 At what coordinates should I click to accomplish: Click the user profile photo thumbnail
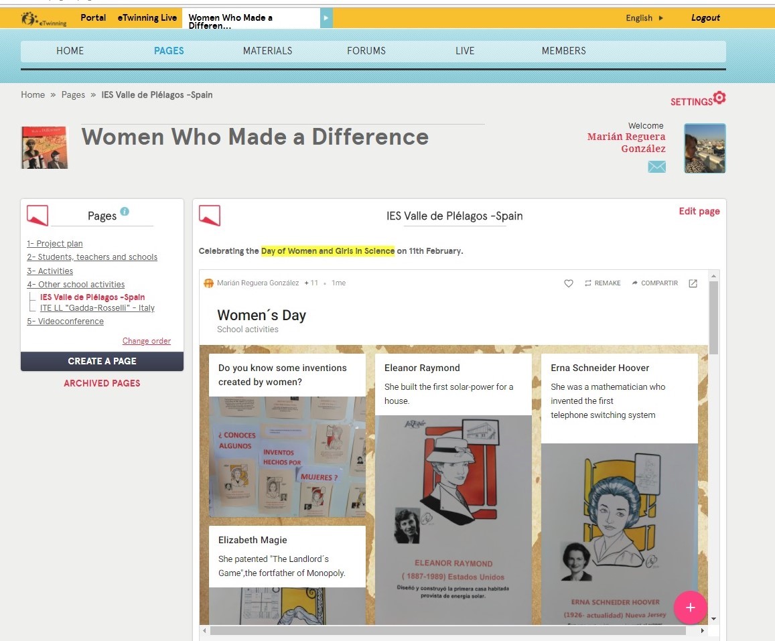point(705,149)
